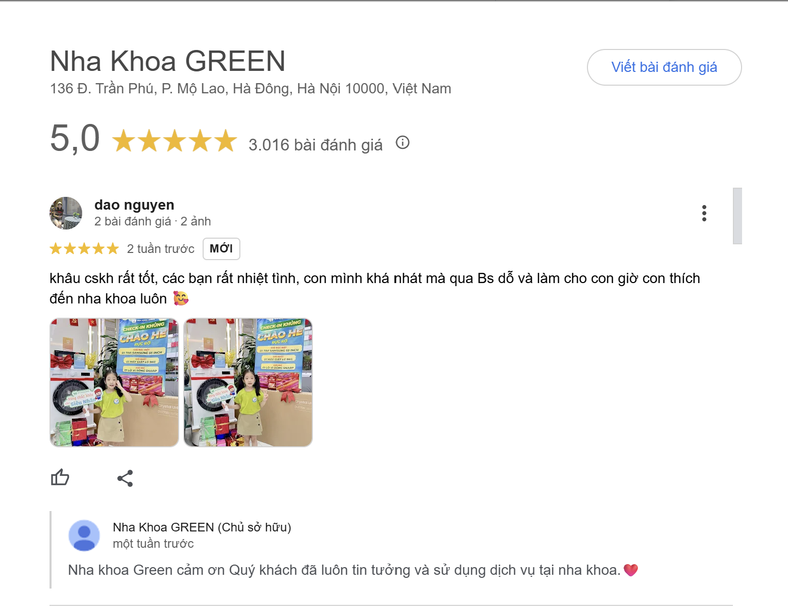Click the thumbs-up like icon under the review
This screenshot has height=611, width=788.
click(x=60, y=477)
